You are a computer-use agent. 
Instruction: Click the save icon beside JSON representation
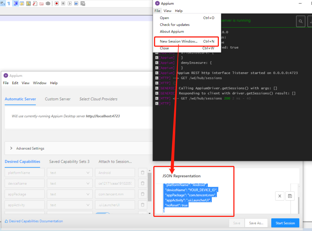(290, 196)
